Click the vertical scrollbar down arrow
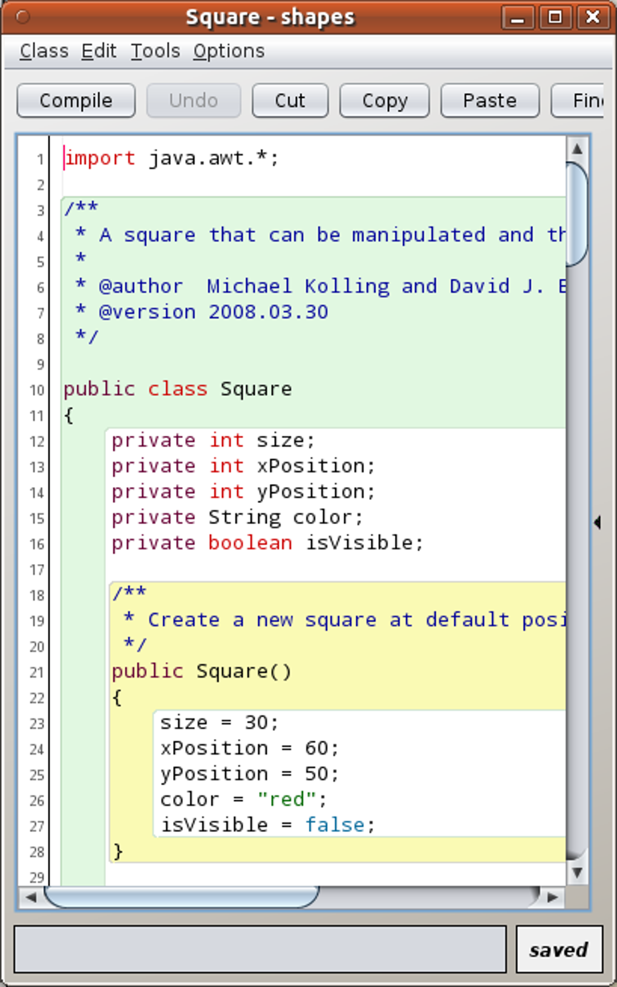The height and width of the screenshot is (987, 617). [x=577, y=872]
